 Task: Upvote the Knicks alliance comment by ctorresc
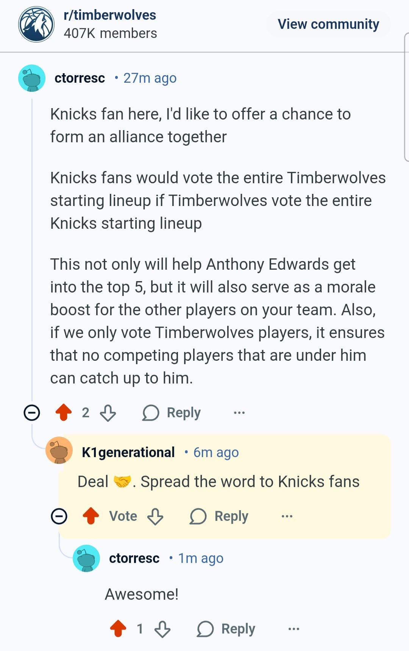64,412
